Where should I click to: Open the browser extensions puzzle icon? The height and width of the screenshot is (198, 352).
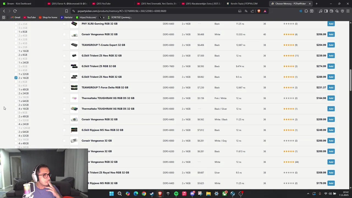(306, 11)
